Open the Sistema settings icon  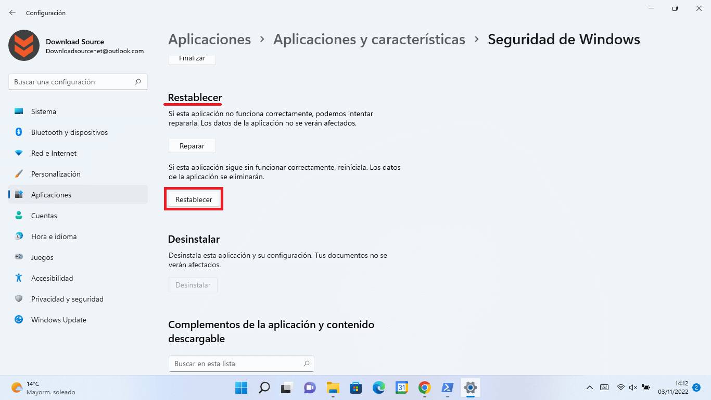click(x=19, y=111)
